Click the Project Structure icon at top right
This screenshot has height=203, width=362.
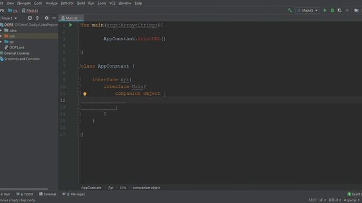coord(356,10)
